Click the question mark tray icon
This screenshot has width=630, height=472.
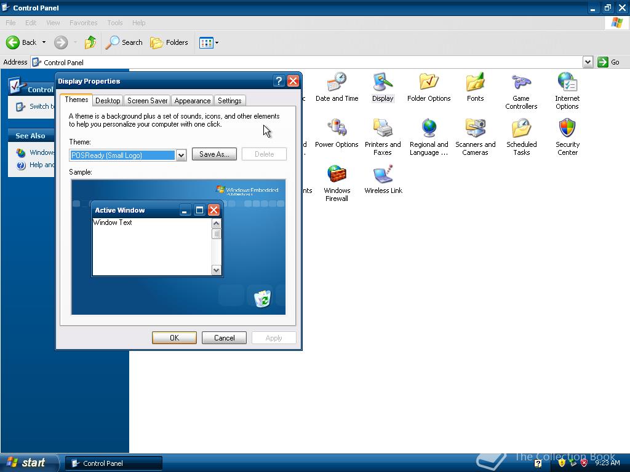pos(538,463)
